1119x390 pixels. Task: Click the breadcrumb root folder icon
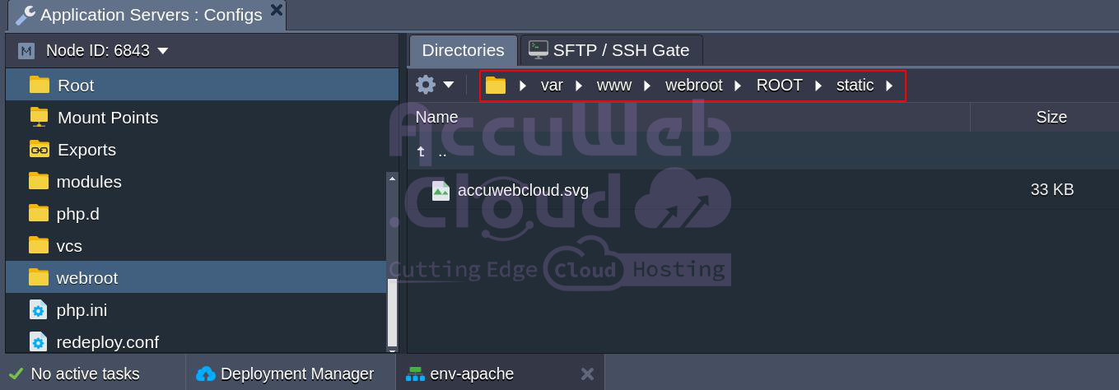496,86
